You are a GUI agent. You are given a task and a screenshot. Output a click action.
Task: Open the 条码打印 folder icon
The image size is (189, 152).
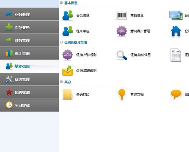68,95
